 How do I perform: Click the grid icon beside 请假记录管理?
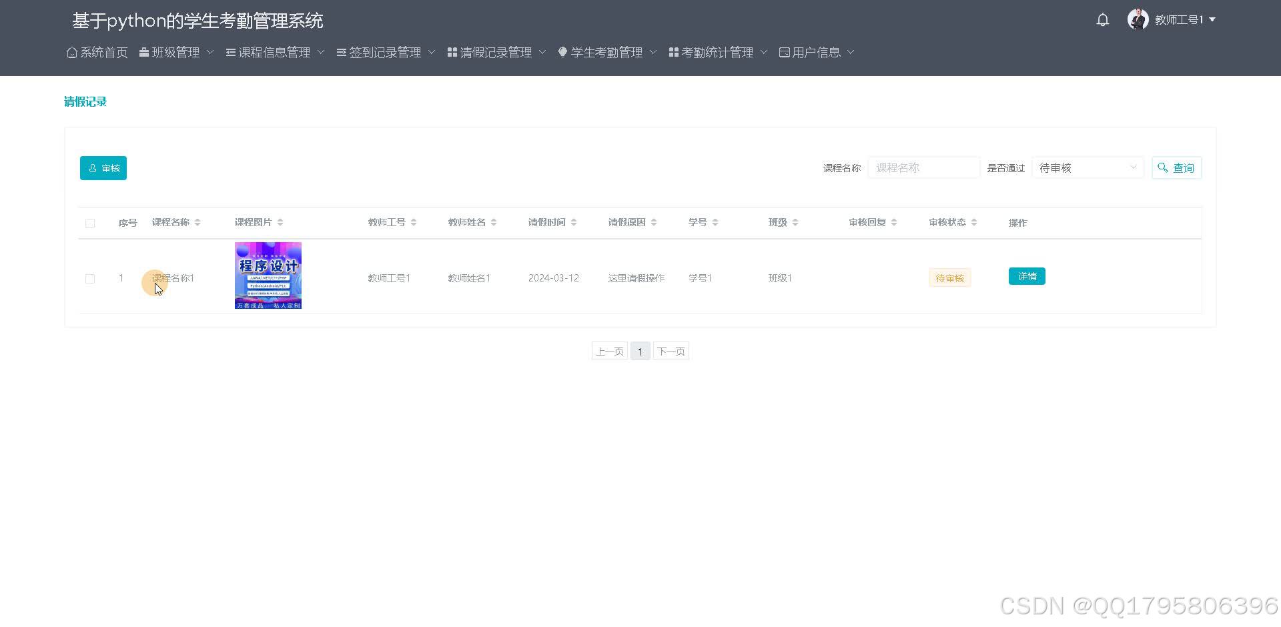pos(452,52)
